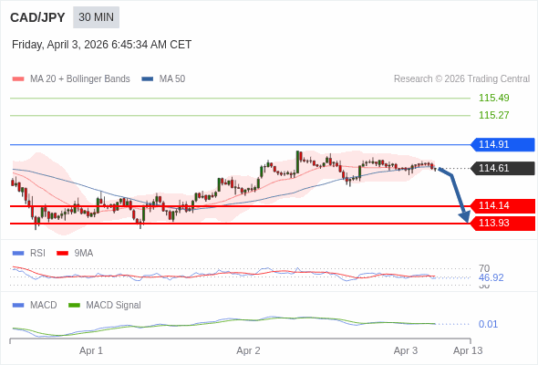This screenshot has height=365, width=538.
Task: Click the Apr 3 time axis label
Action: [x=406, y=351]
